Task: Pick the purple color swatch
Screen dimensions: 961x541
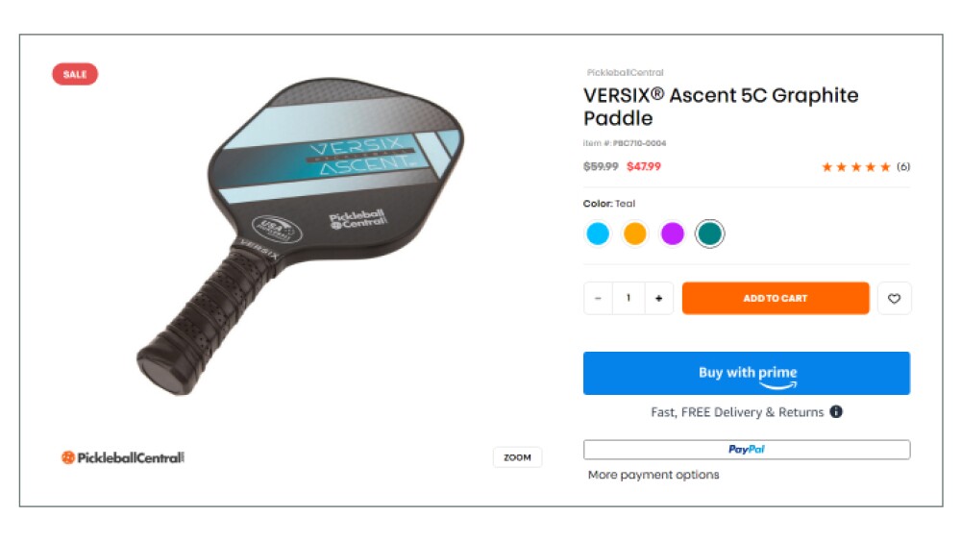Action: 673,234
